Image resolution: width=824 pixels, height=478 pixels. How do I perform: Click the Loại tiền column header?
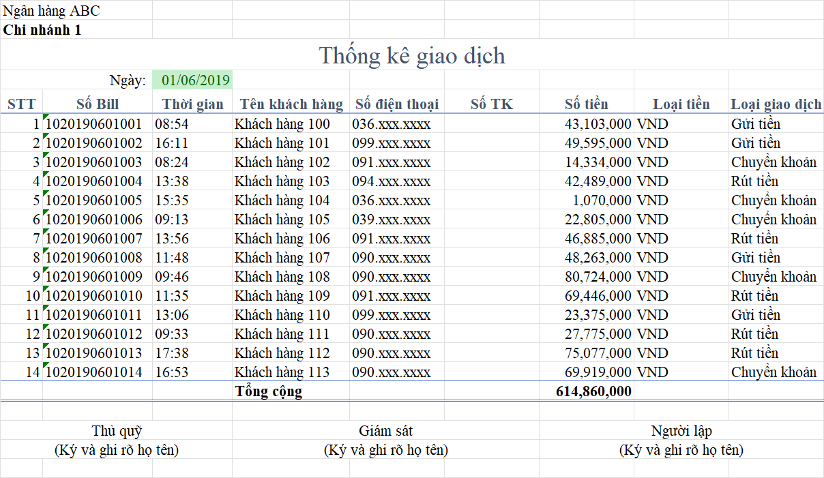pos(681,104)
